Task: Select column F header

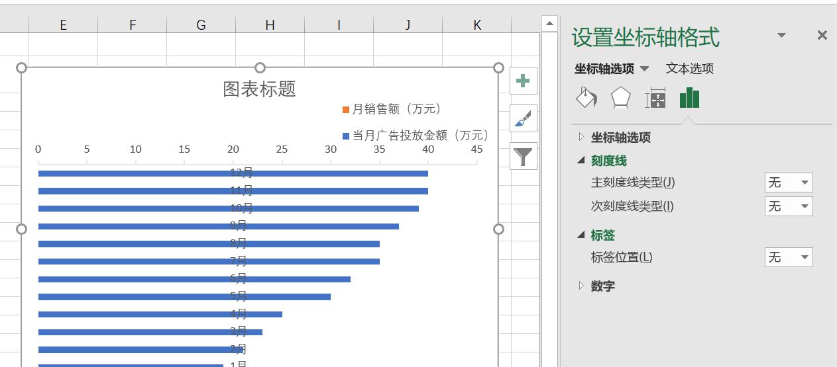Action: (132, 24)
